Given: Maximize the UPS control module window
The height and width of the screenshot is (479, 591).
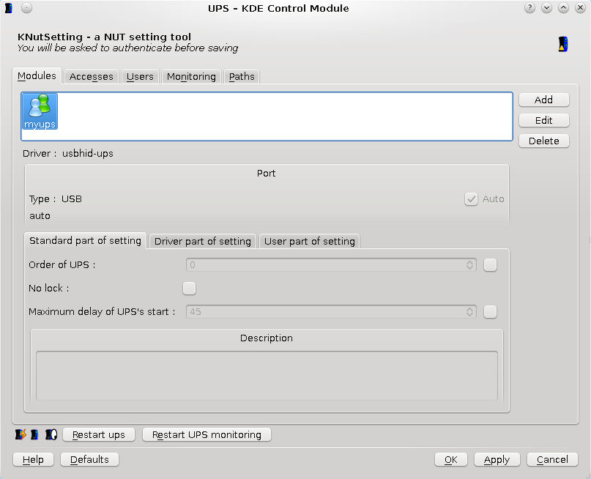Looking at the screenshot, I should [x=563, y=8].
